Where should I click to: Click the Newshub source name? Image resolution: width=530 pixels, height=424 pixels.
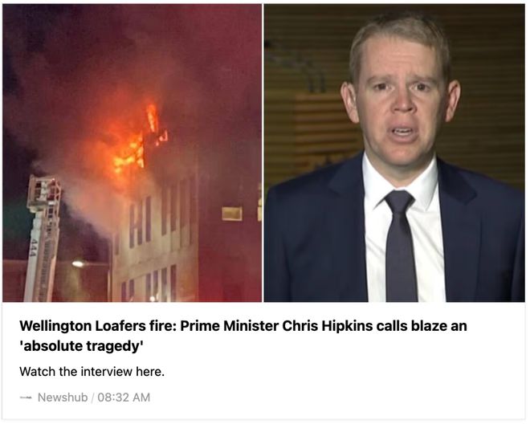[x=63, y=397]
